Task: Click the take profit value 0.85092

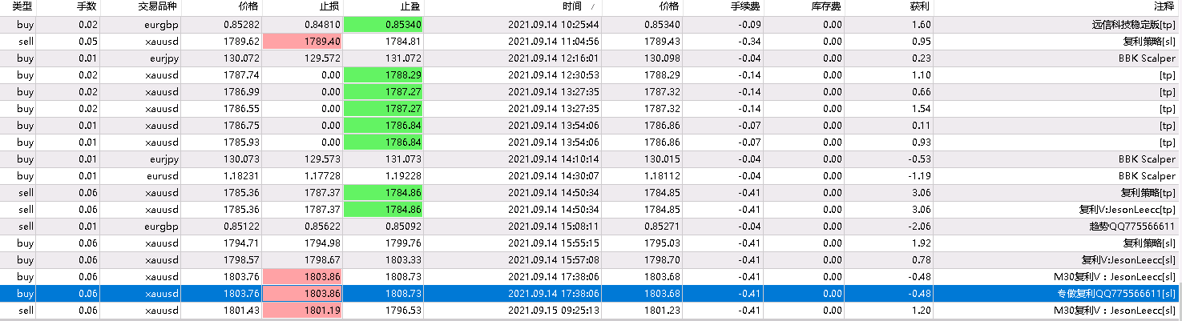Action: click(x=403, y=226)
